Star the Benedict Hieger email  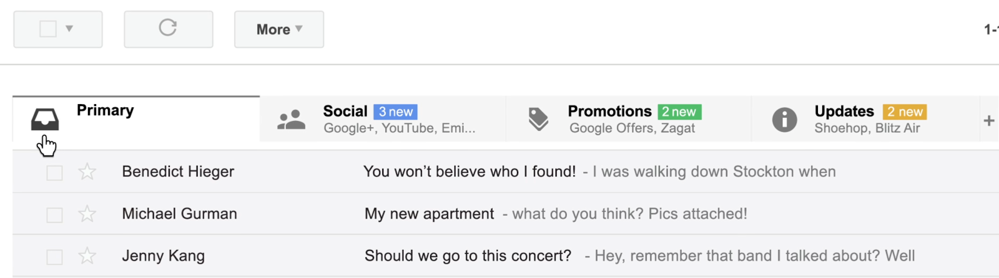[87, 171]
